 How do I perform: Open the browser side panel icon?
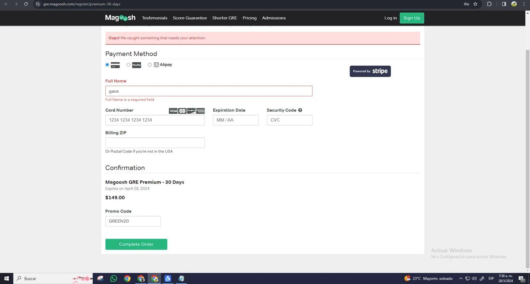pyautogui.click(x=504, y=4)
